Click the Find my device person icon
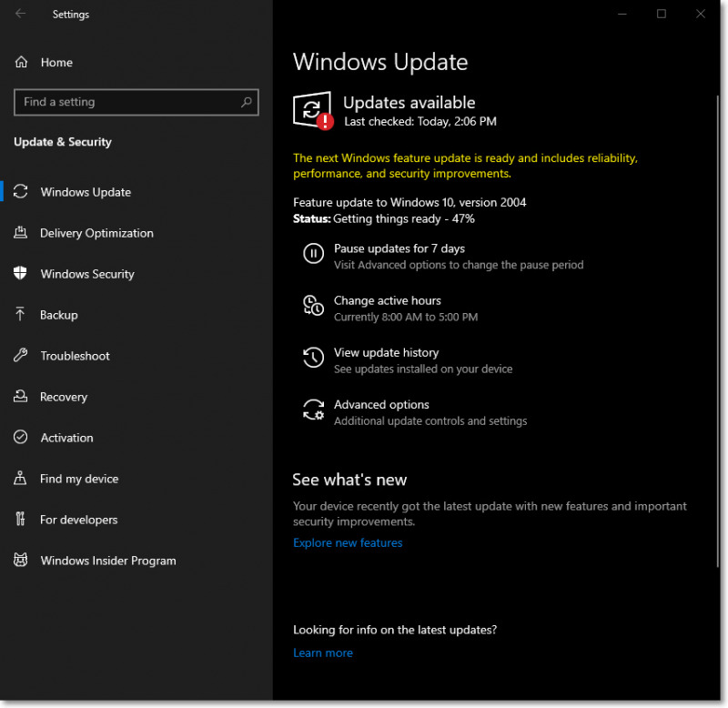Image resolution: width=728 pixels, height=708 pixels. (x=20, y=478)
